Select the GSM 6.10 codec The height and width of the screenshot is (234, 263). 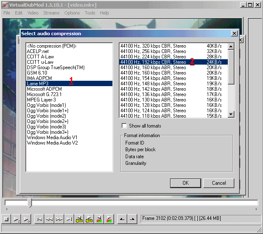click(69, 73)
